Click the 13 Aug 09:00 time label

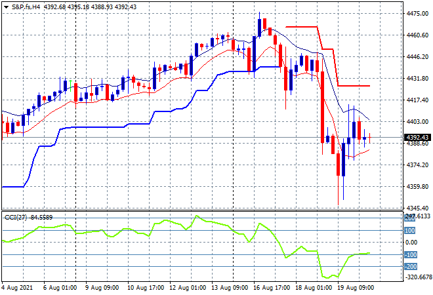pyautogui.click(x=230, y=288)
